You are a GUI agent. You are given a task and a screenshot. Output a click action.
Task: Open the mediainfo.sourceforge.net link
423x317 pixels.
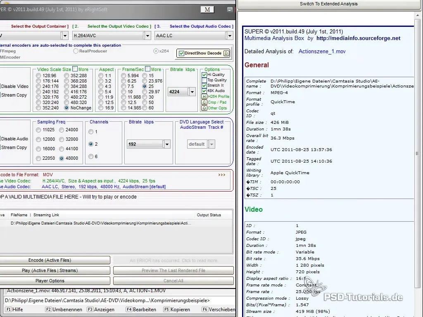click(x=358, y=38)
